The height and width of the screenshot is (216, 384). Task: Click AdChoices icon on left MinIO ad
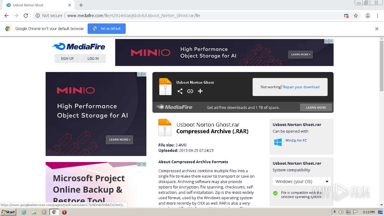(139, 74)
